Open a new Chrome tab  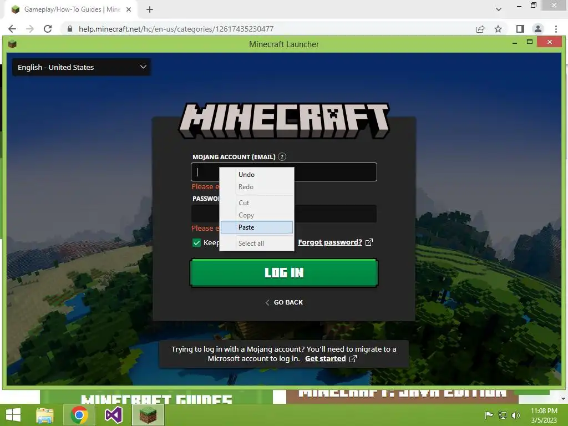point(150,9)
